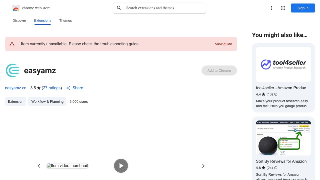Open the 27 ratings link
320x180 pixels.
(x=52, y=88)
